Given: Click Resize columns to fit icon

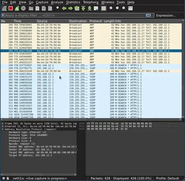Looking at the screenshot, I should click(x=131, y=8).
